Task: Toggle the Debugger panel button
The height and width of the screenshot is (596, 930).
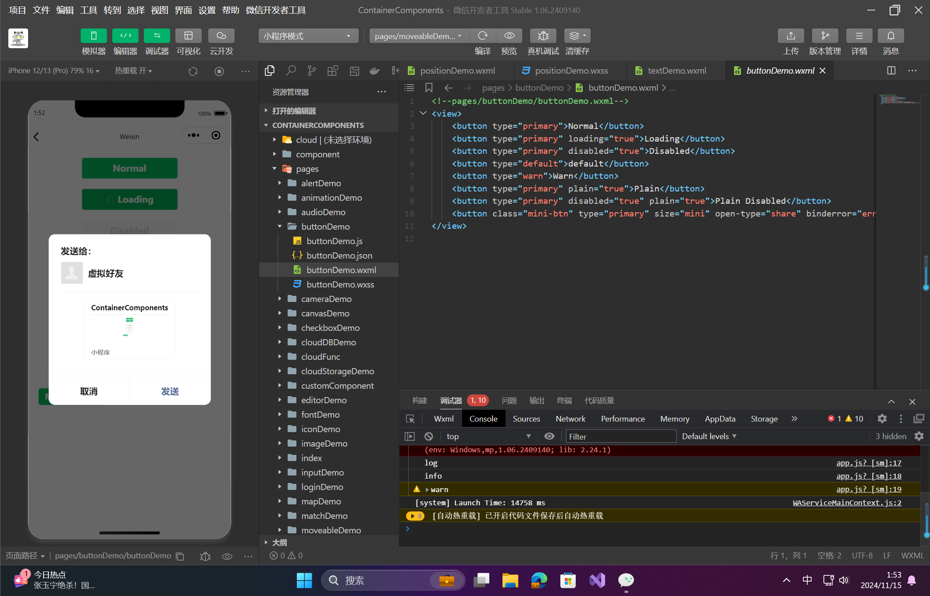Action: click(157, 35)
